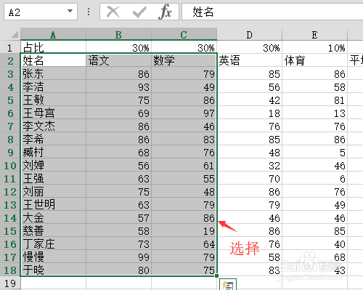Click the Select All corner triangle
This screenshot has height=290, width=363.
point(15,35)
